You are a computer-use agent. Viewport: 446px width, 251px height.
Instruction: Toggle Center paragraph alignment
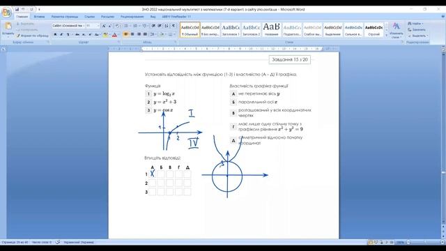click(132, 34)
